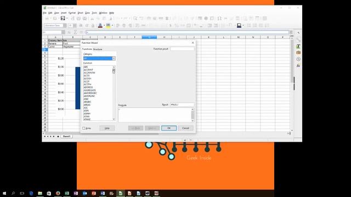The width and height of the screenshot is (351, 197).
Task: Click the Find & Replace magnifier icon
Action: (x=135, y=18)
